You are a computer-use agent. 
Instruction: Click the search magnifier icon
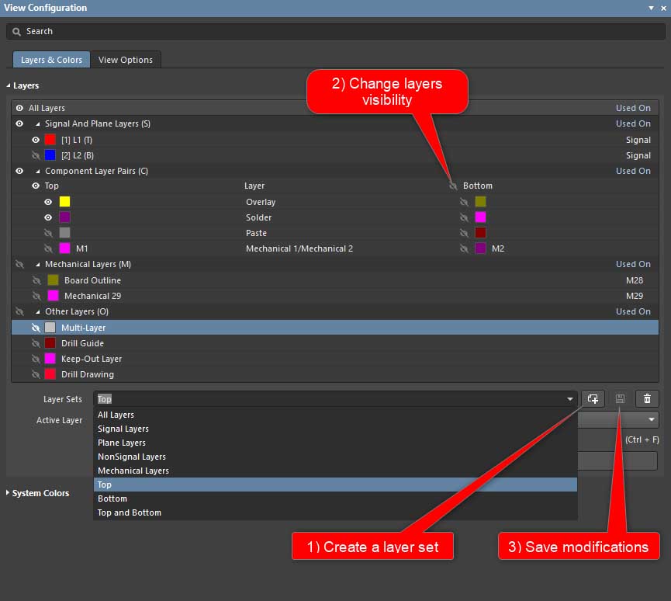(17, 31)
